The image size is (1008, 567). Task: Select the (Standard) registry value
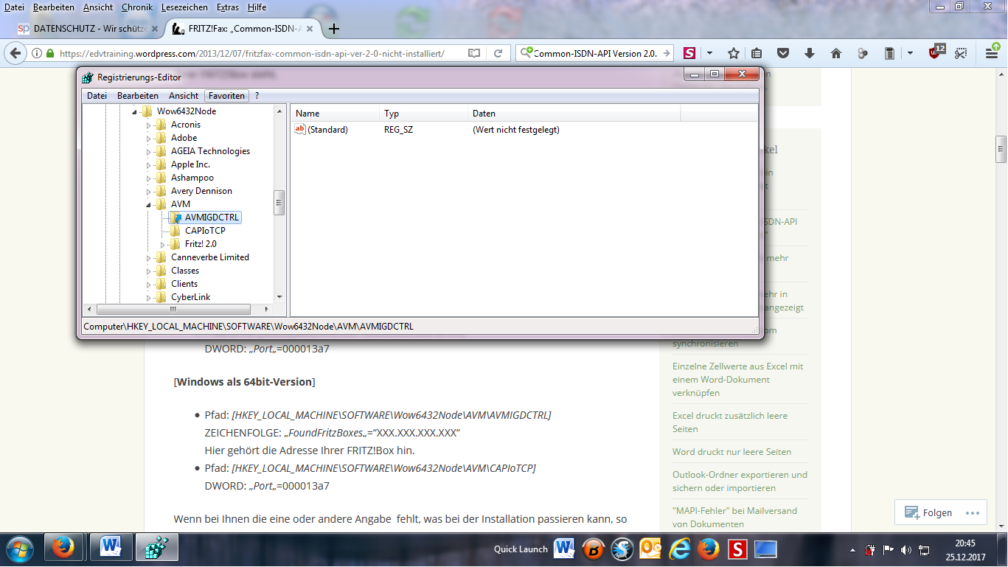click(x=327, y=130)
